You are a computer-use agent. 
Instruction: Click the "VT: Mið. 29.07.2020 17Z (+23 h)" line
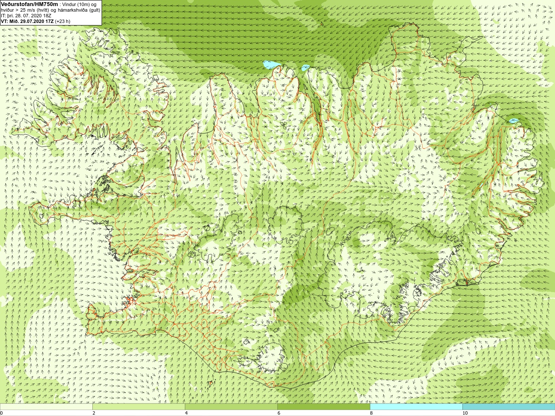click(36, 21)
